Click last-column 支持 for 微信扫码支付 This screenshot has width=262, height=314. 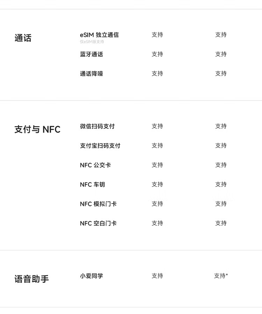pyautogui.click(x=221, y=126)
